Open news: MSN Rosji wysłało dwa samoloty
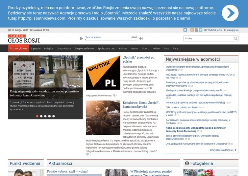 tap(197, 68)
